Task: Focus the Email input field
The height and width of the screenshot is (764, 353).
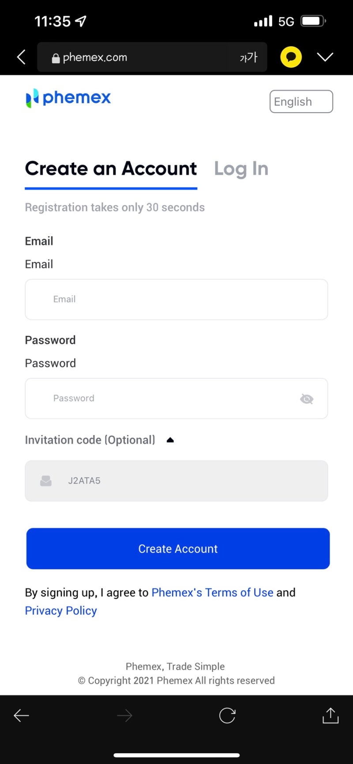Action: coord(176,299)
